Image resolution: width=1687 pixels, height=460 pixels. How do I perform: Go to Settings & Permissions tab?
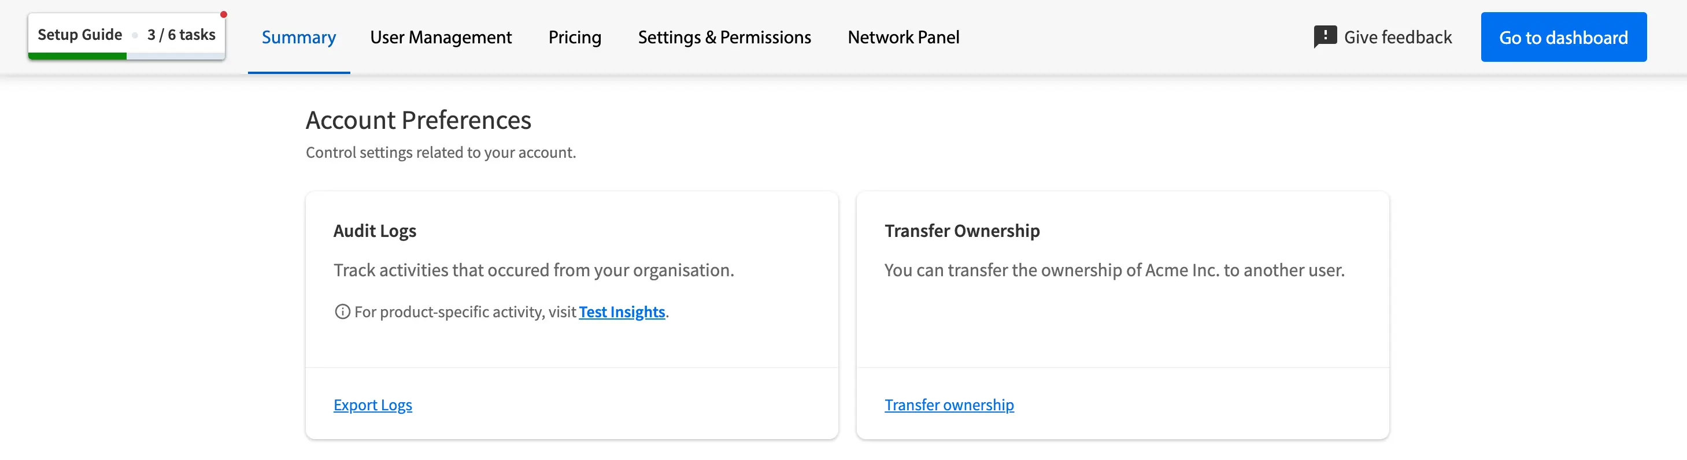coord(724,38)
